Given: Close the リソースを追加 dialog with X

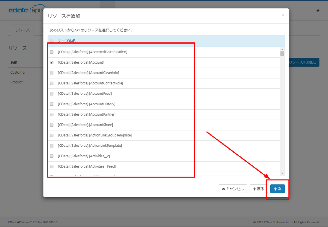Looking at the screenshot, I should click(x=283, y=15).
